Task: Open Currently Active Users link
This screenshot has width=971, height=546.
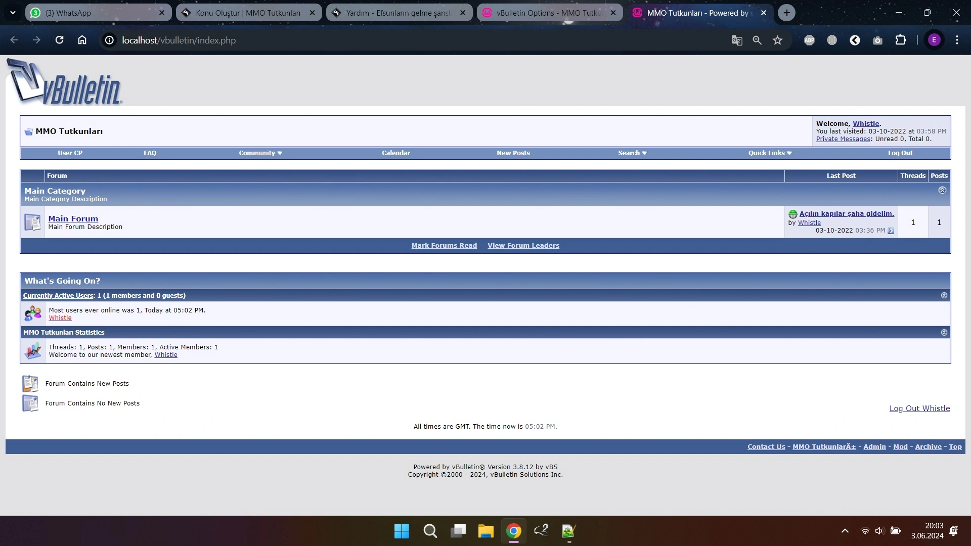Action: coord(59,296)
